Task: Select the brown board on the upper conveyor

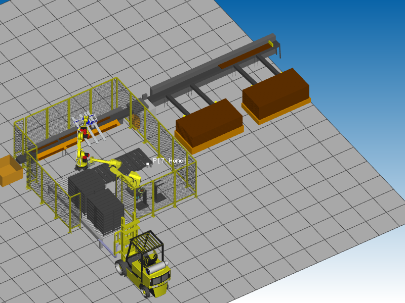Action: tap(243, 58)
